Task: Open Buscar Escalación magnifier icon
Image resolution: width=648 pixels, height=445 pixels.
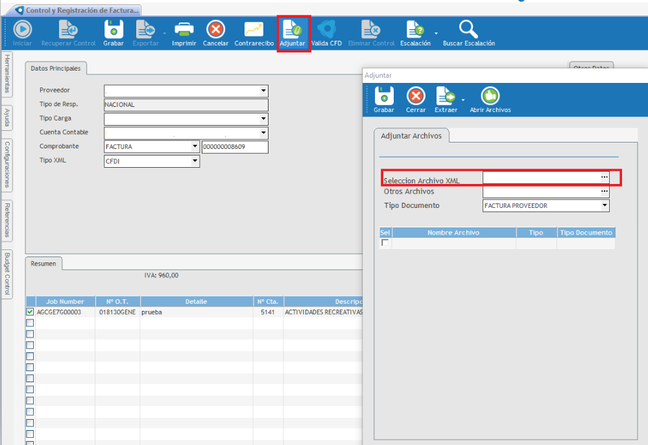Action: [x=468, y=30]
